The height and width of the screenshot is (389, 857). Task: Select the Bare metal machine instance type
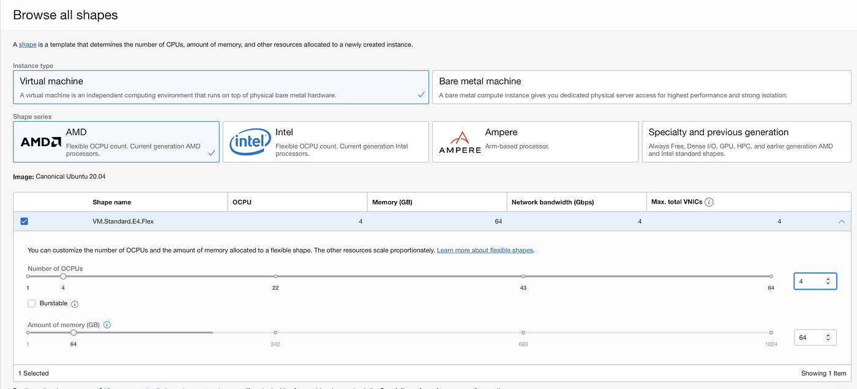642,87
